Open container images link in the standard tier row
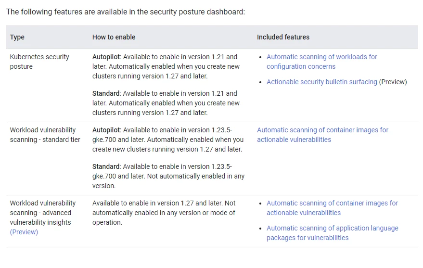This screenshot has width=423, height=268. point(322,135)
